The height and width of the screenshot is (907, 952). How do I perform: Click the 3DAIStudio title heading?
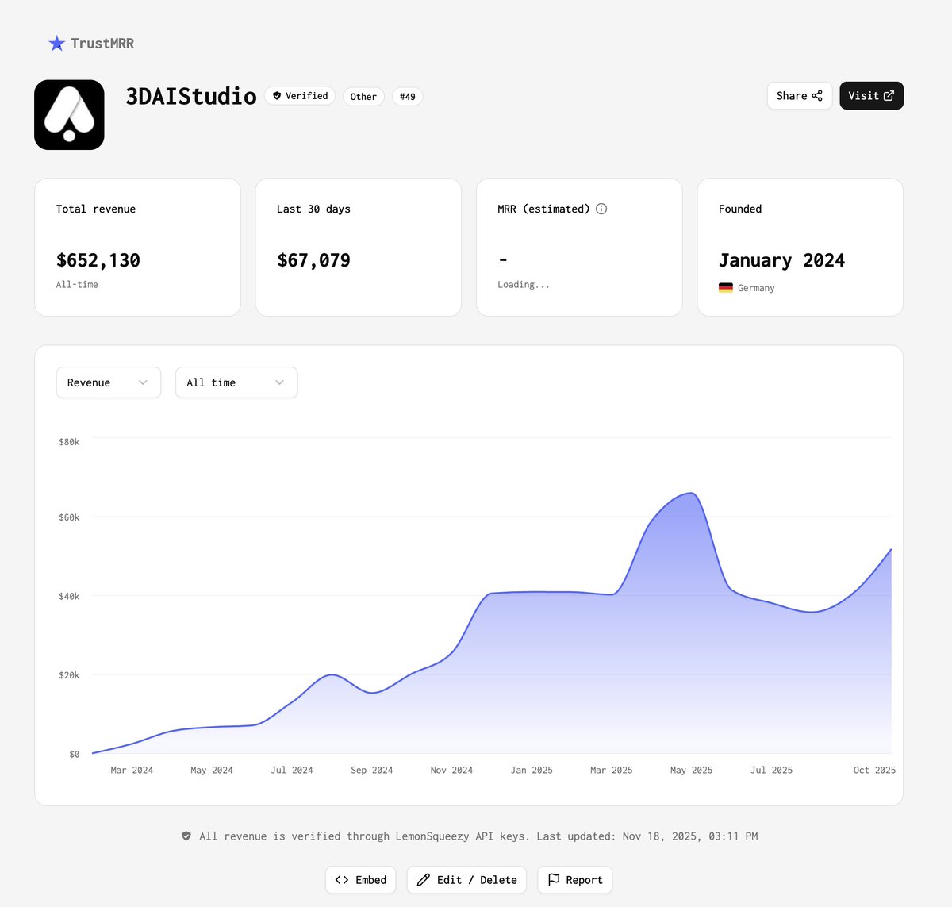191,96
